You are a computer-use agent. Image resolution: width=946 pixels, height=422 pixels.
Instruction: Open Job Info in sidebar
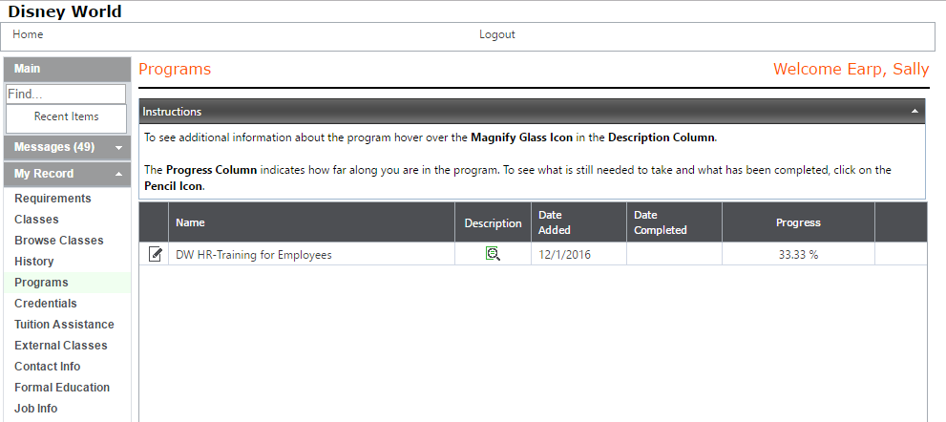coord(36,409)
